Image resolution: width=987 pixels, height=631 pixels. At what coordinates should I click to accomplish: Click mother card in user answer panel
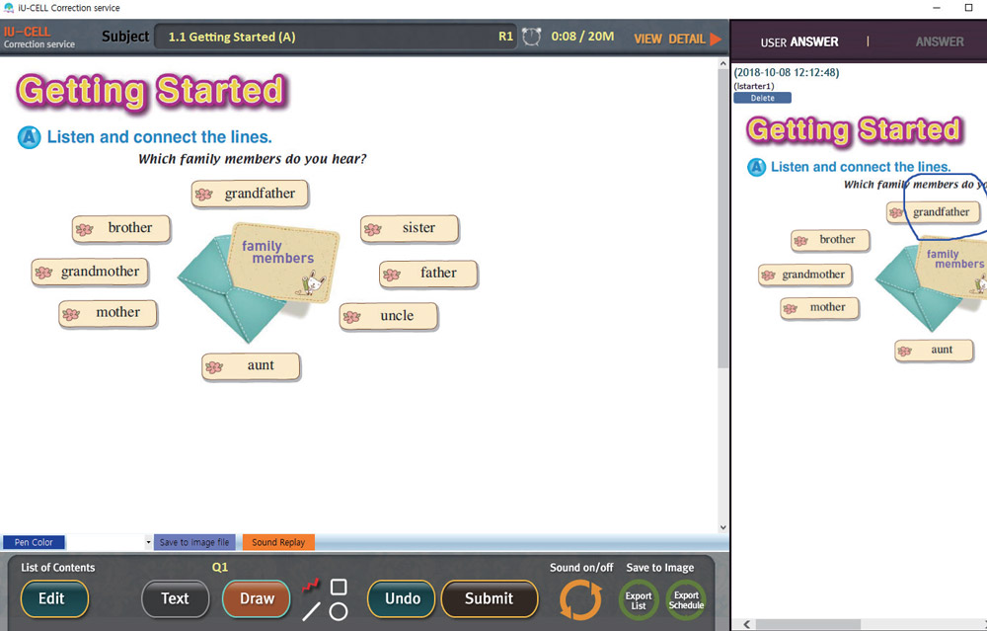819,308
